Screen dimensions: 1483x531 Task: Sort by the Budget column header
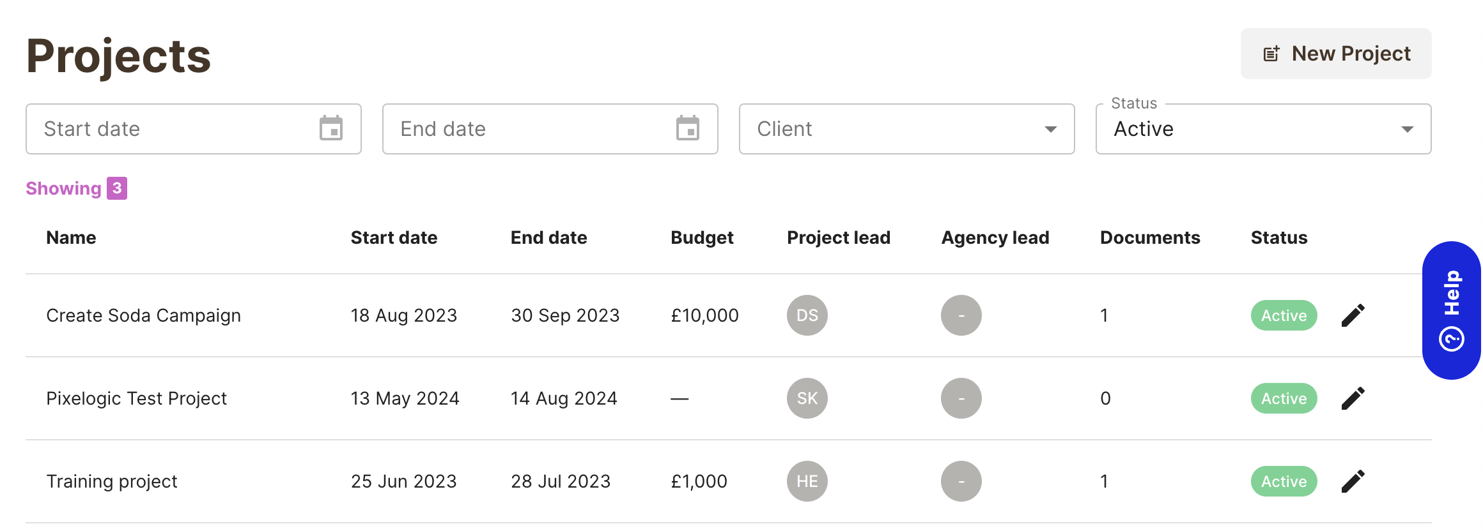click(702, 237)
